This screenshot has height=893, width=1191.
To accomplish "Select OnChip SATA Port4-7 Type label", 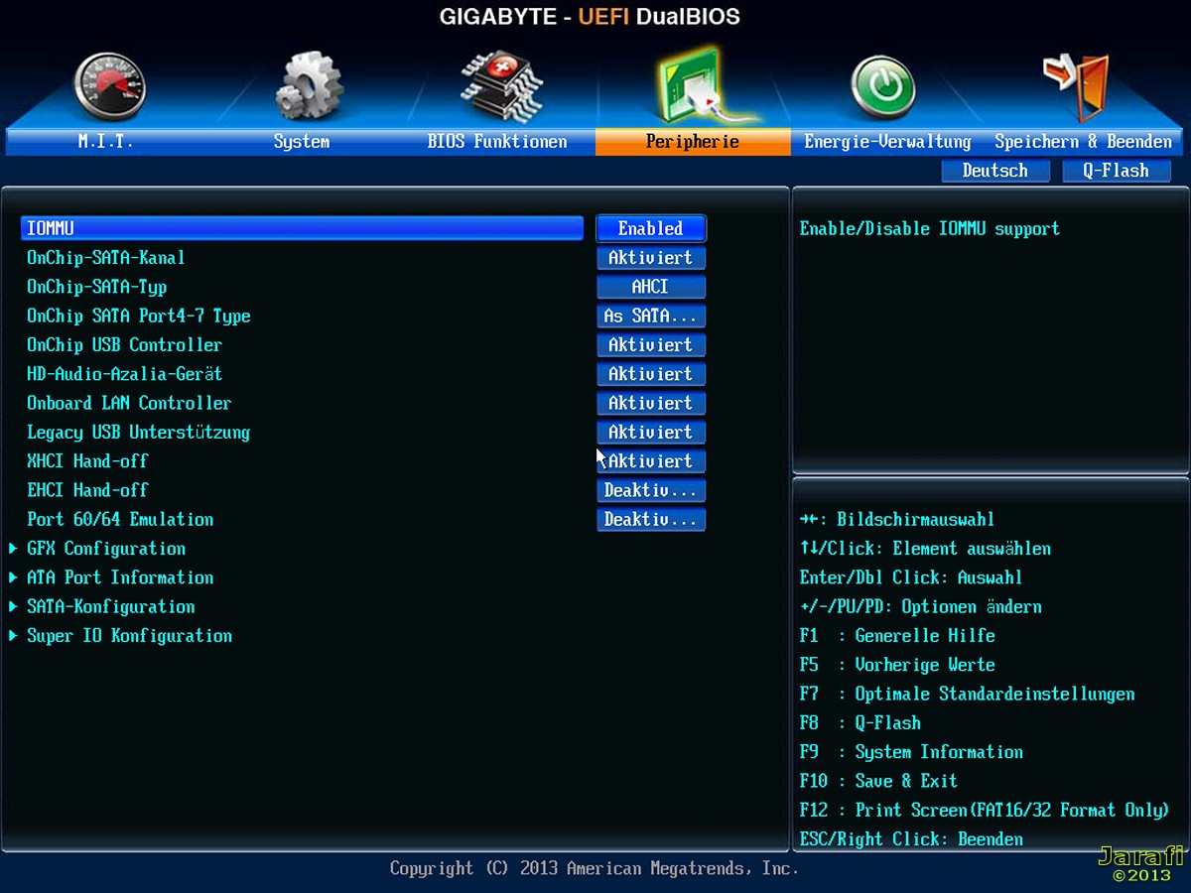I will pyautogui.click(x=139, y=316).
